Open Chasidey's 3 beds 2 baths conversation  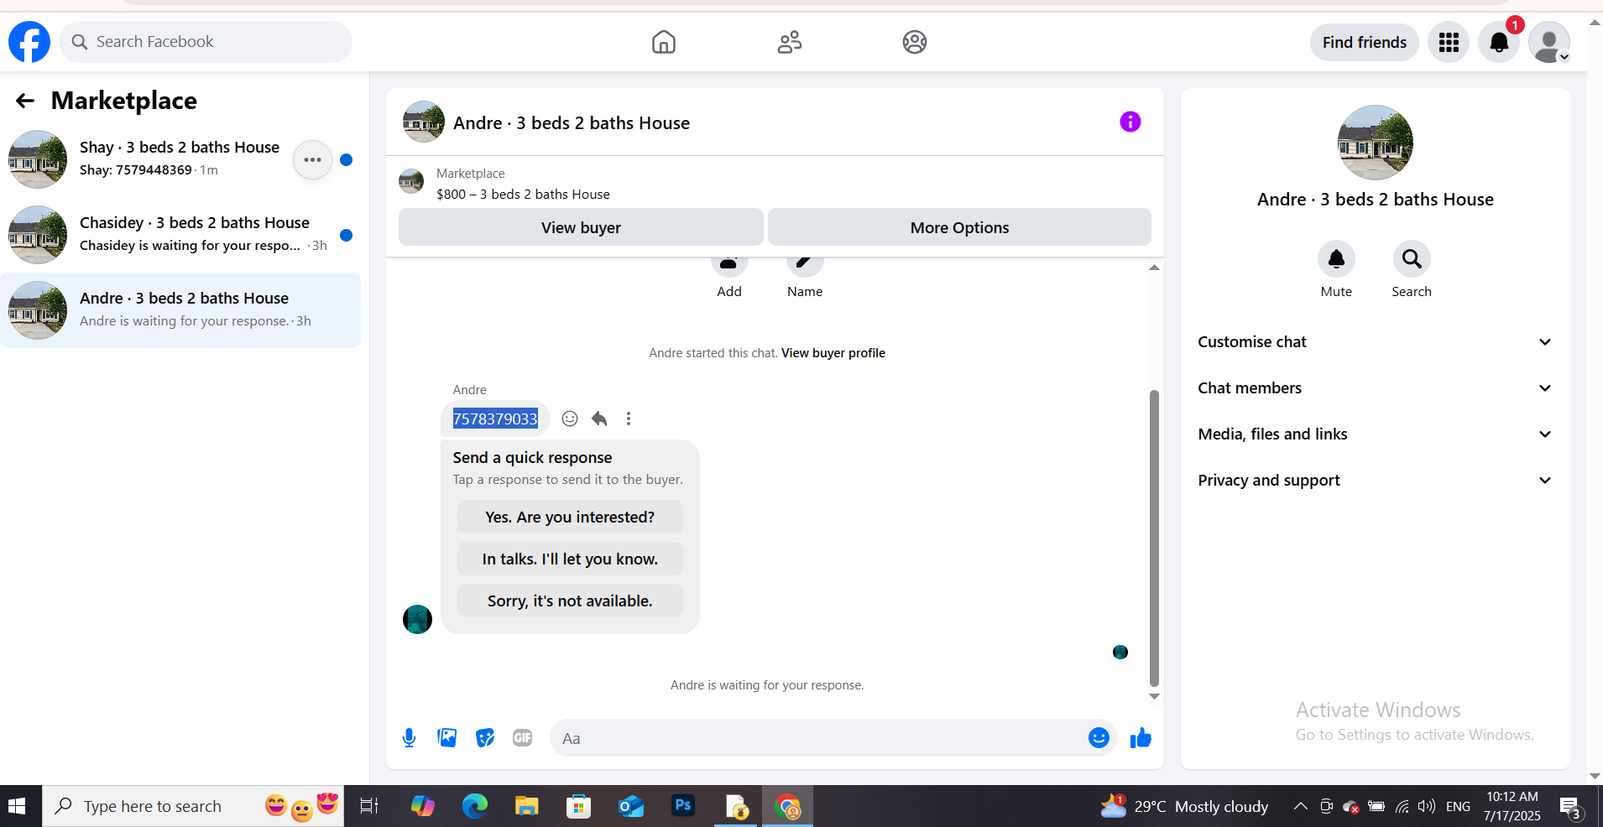point(180,235)
